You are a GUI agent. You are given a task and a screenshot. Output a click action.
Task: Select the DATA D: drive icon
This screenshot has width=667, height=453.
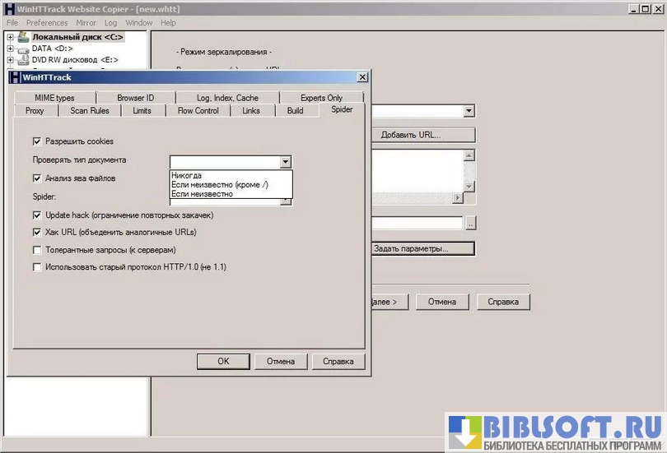[24, 49]
